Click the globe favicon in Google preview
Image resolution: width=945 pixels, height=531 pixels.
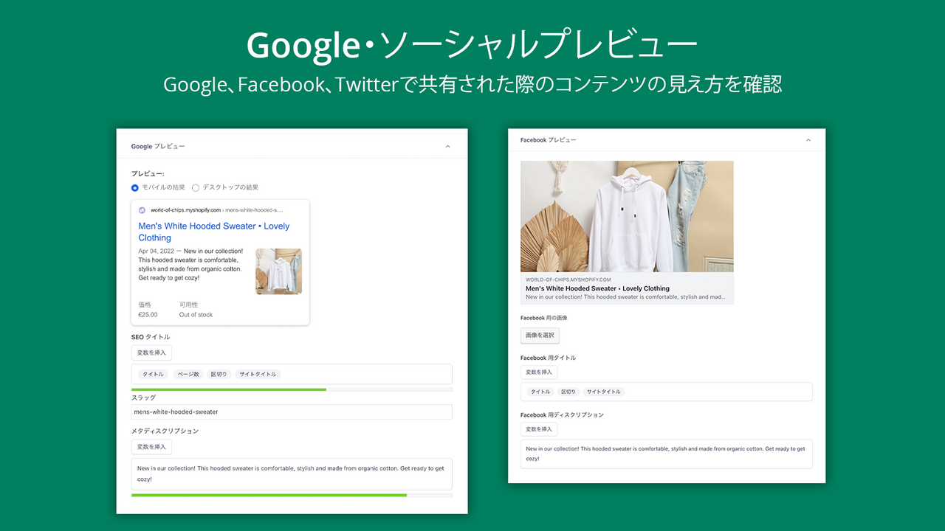coord(142,210)
